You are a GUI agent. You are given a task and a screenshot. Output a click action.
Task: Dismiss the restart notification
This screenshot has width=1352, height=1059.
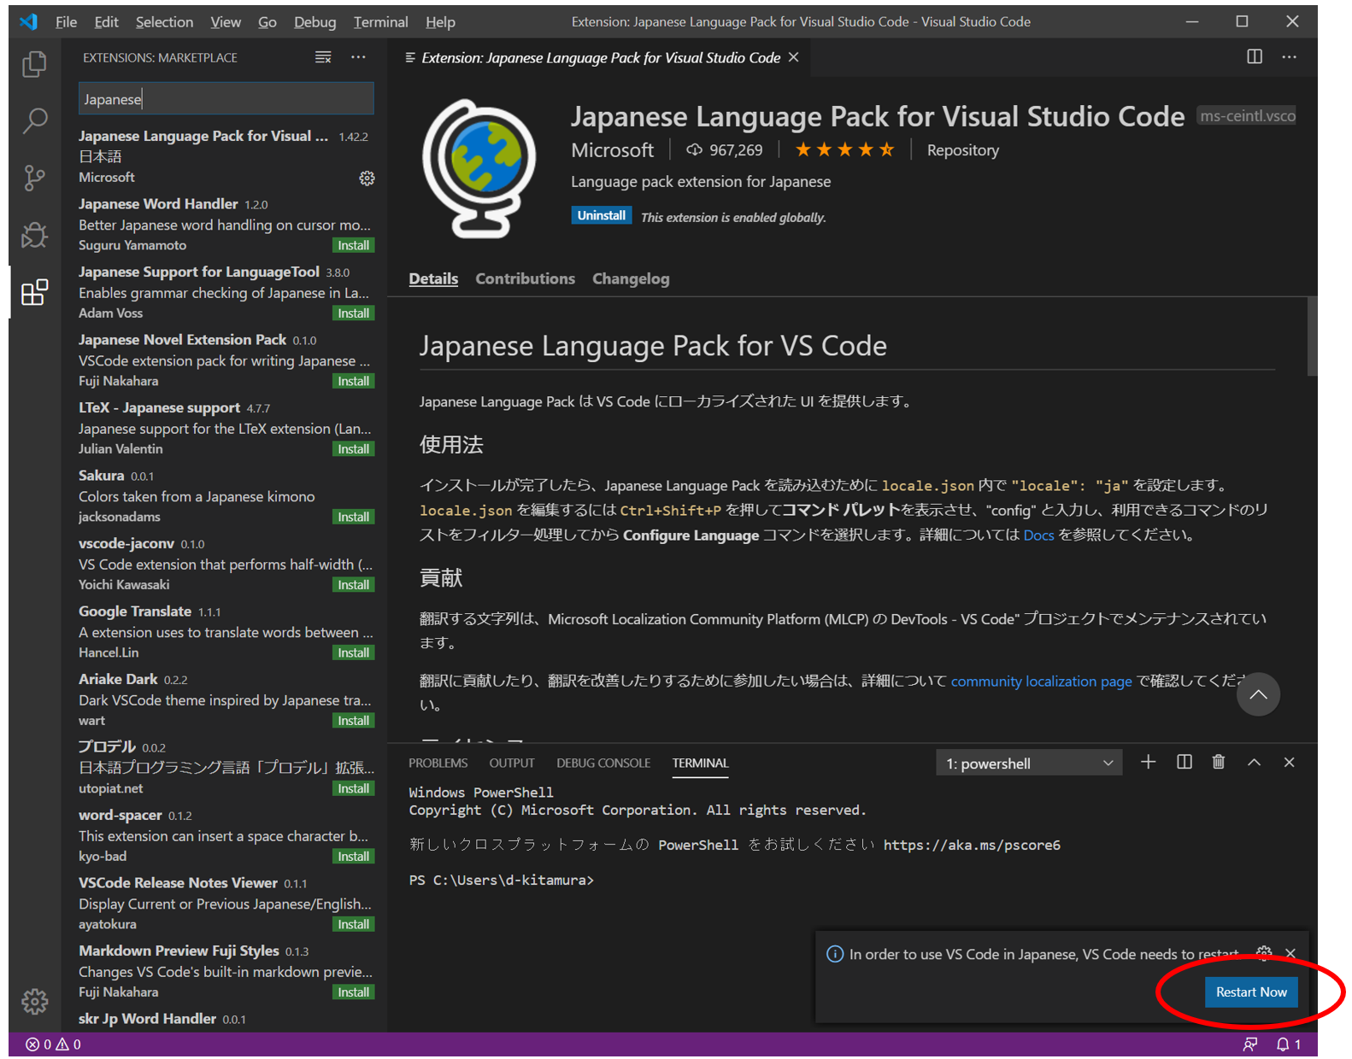tap(1290, 953)
